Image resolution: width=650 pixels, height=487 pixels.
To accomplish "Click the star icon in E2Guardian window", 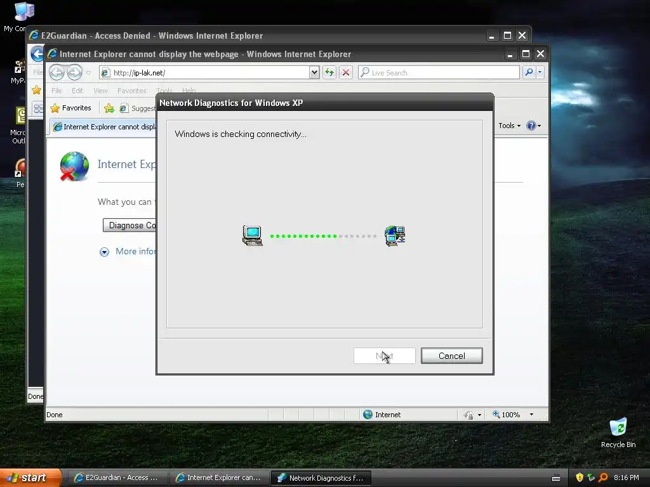I will point(36,90).
